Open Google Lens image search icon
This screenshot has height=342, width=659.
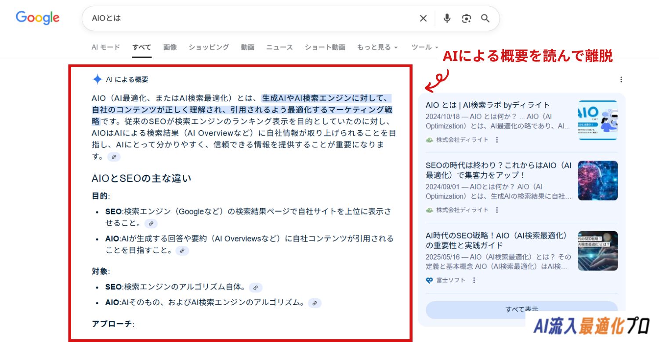(466, 18)
